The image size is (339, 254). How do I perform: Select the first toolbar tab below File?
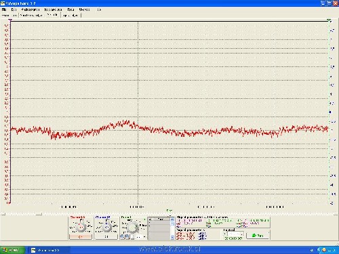(x=9, y=16)
